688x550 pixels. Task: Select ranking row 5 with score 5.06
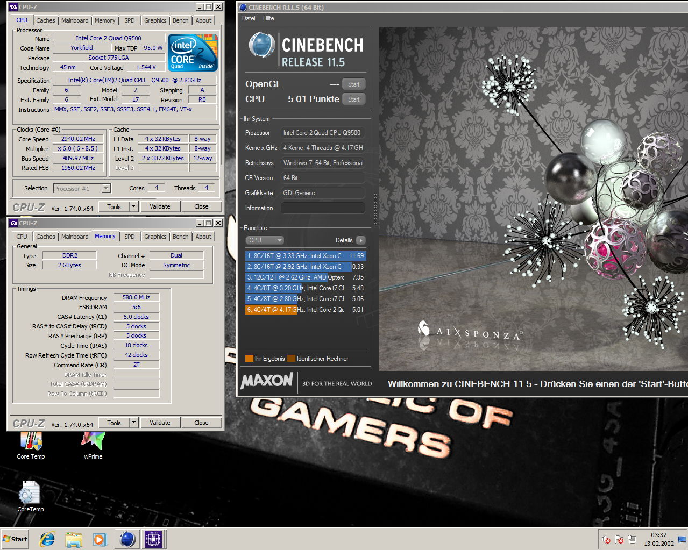click(306, 299)
